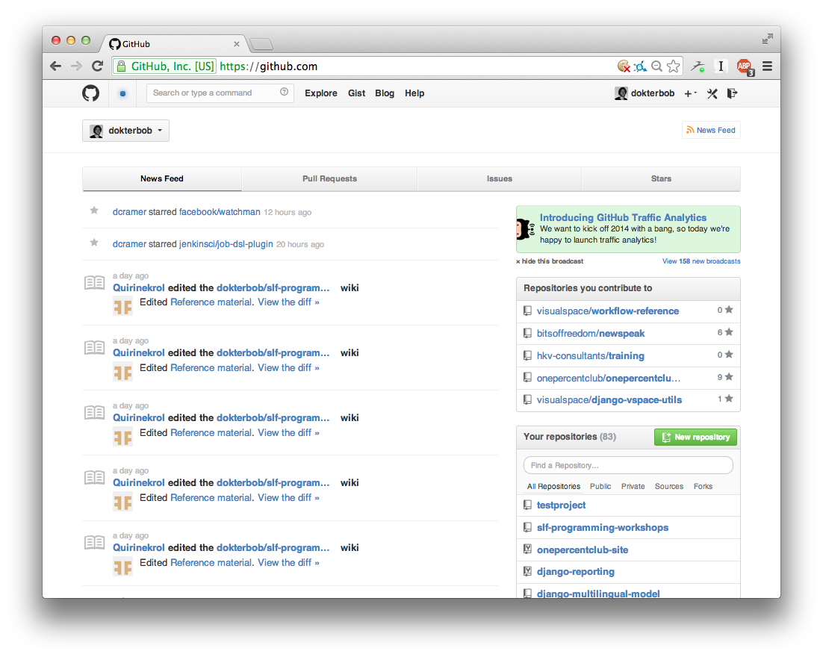The image size is (823, 657).
Task: Hide this broadcast announcement
Action: tap(550, 261)
